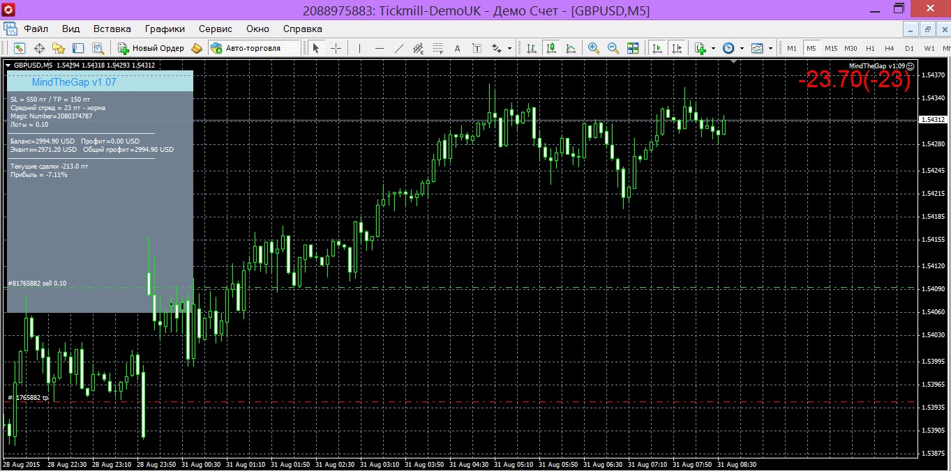Click the red -23.70(-23) profit label
The height and width of the screenshot is (471, 951).
[x=855, y=79]
